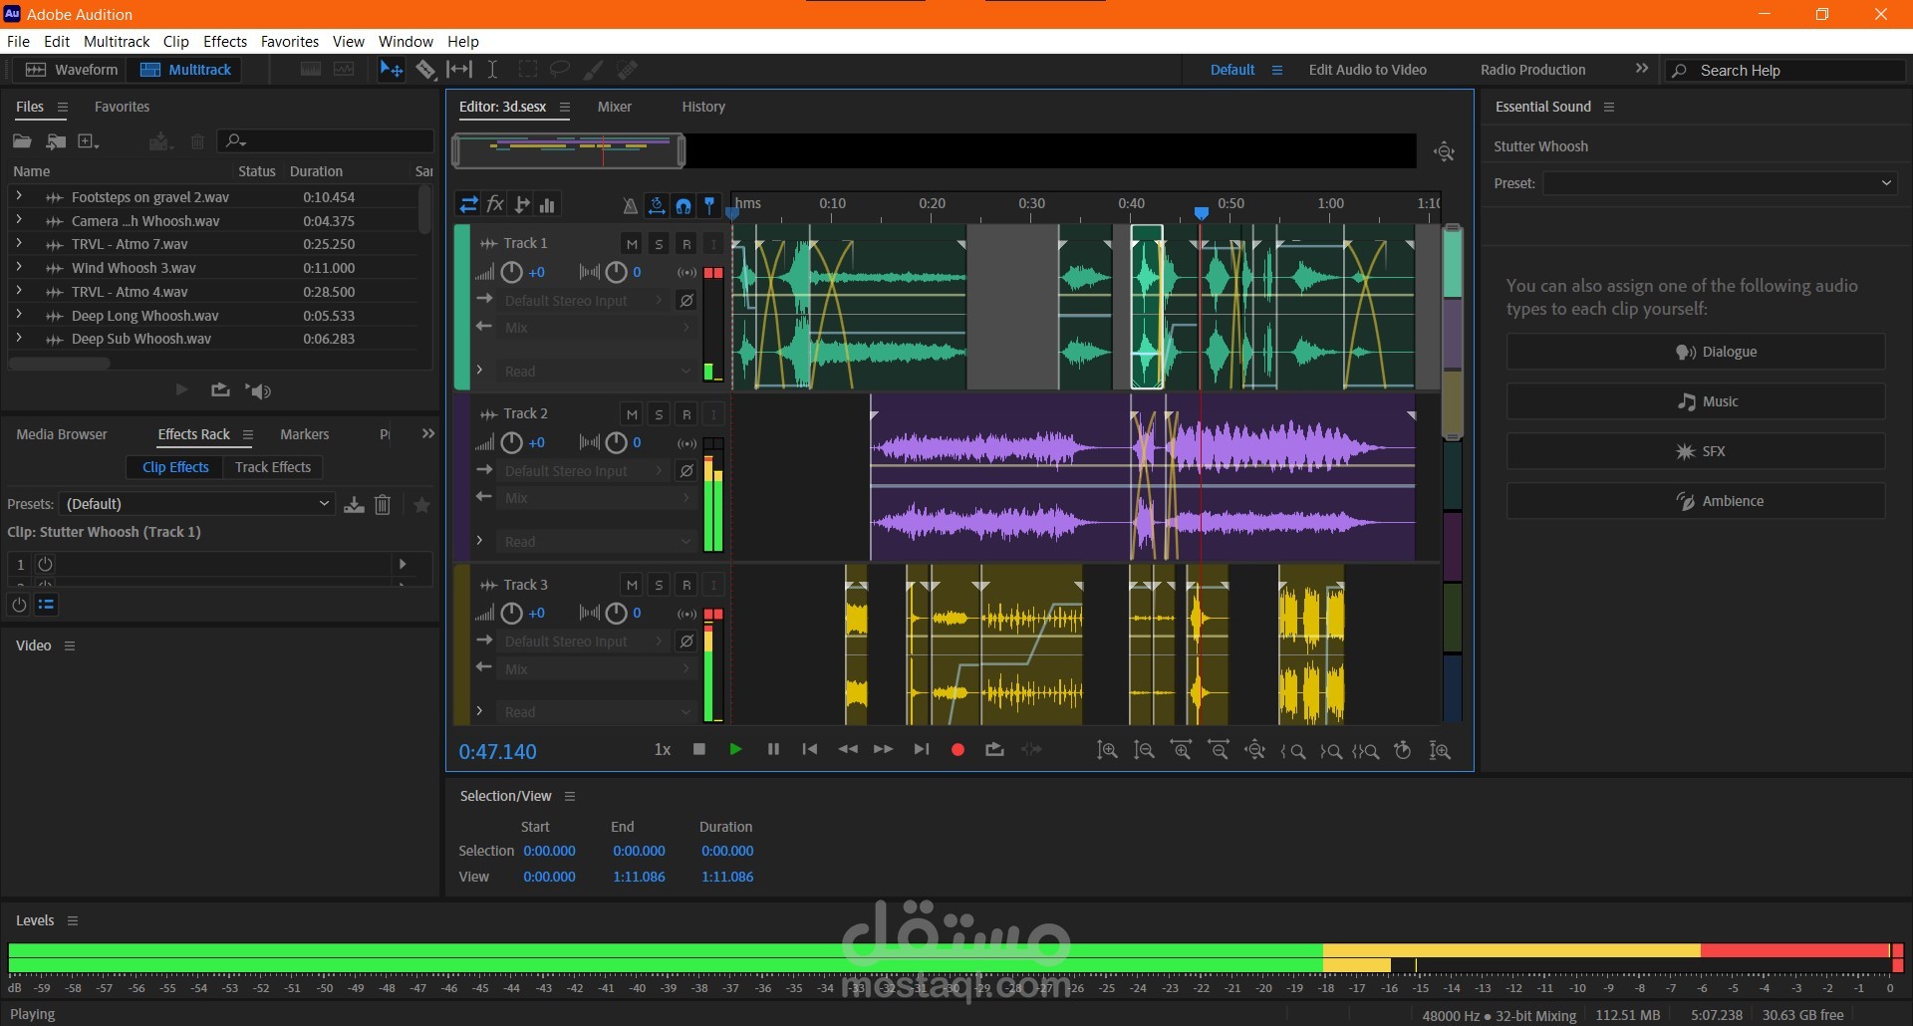This screenshot has width=1913, height=1026.
Task: Open the effects rack Presets dropdown
Action: pos(197,504)
